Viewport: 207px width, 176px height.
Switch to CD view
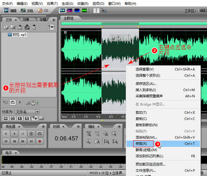43,11
